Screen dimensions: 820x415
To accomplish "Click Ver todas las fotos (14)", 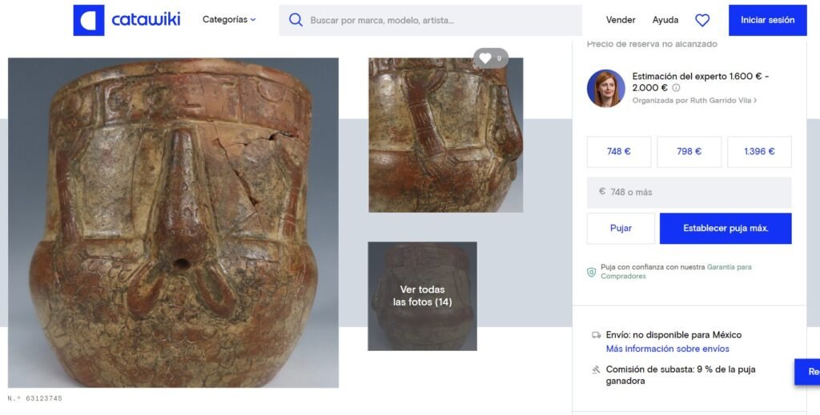I will point(422,296).
